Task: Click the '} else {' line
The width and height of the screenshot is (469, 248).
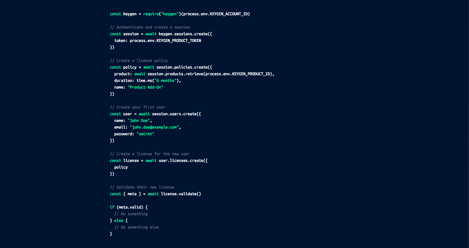Action: click(x=119, y=221)
